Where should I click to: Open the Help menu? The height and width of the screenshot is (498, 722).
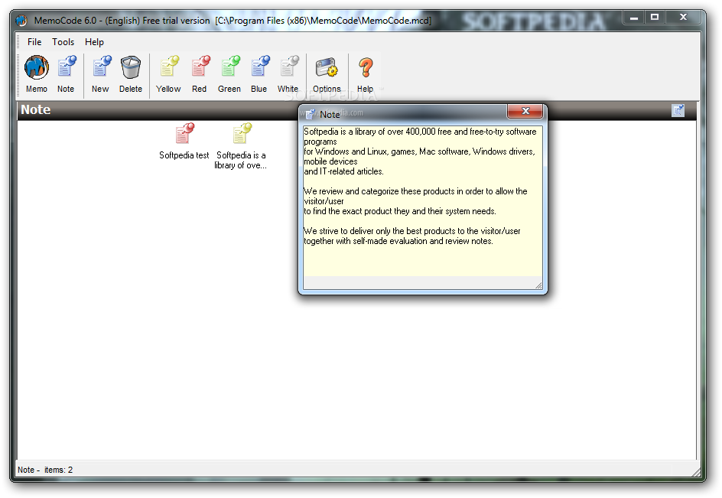[x=94, y=42]
